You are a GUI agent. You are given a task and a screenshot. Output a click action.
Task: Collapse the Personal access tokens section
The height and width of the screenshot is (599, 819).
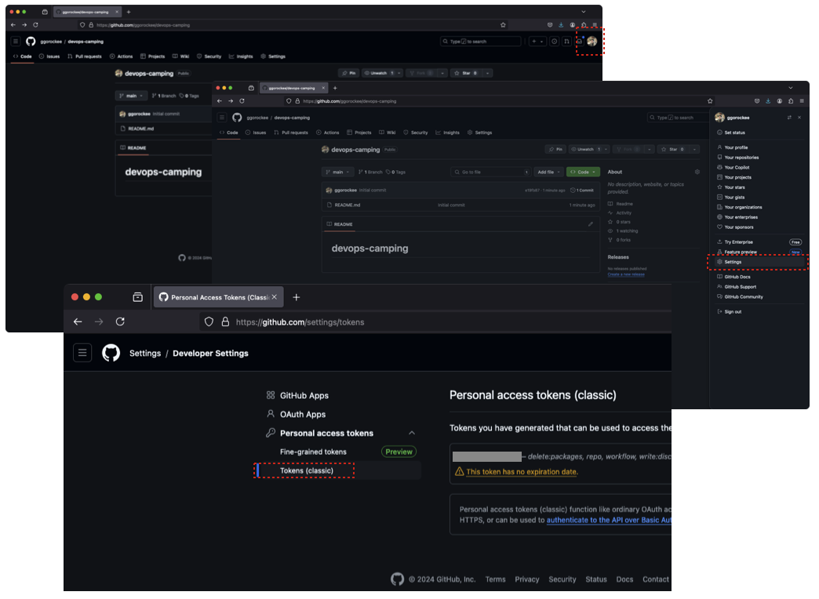(x=412, y=434)
